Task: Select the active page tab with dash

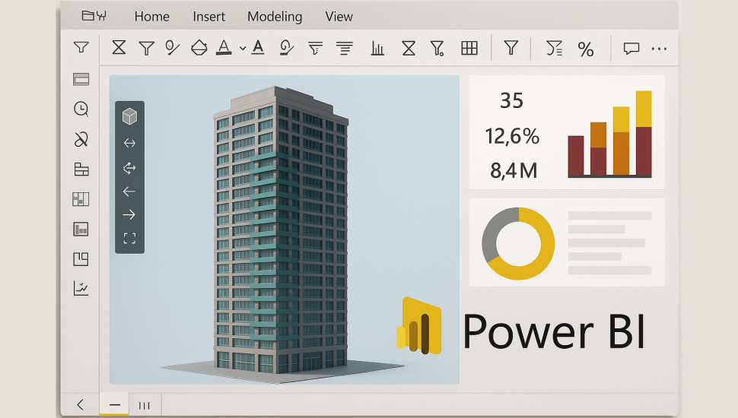Action: tap(114, 404)
